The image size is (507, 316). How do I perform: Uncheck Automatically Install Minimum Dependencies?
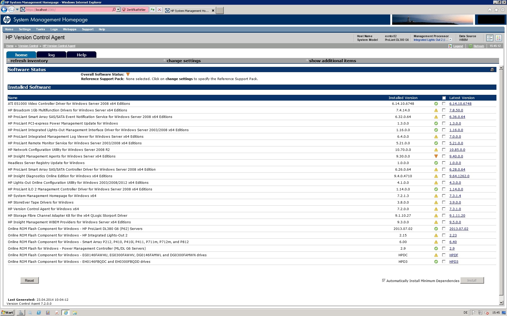pos(384,280)
